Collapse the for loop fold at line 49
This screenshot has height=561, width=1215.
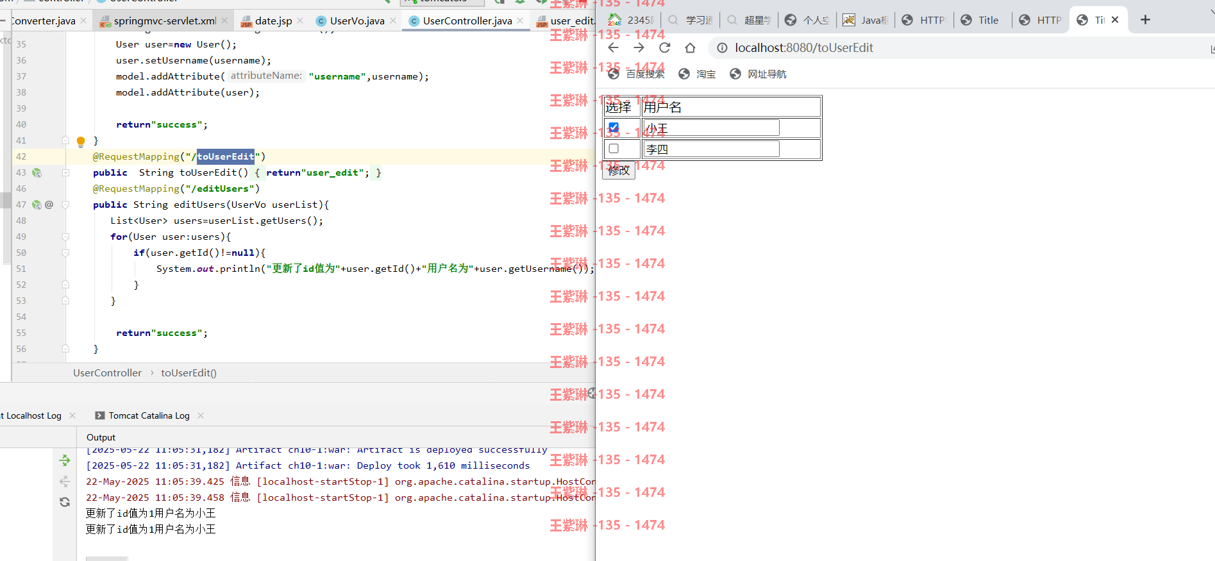tap(65, 237)
